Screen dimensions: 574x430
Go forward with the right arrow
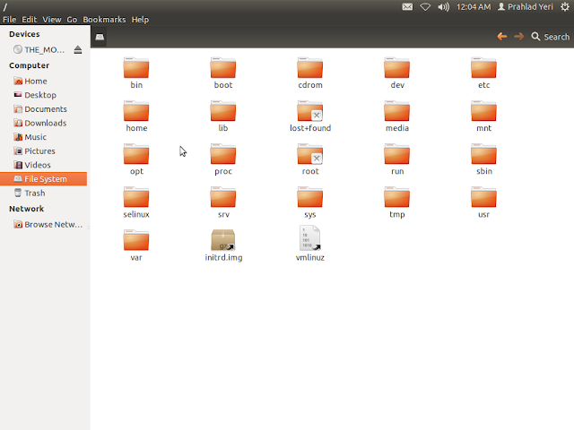point(518,37)
